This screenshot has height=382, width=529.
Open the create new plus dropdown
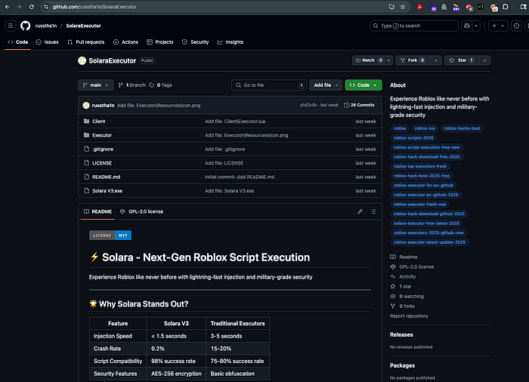point(498,26)
